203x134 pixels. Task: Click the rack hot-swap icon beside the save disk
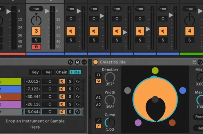click(70, 62)
